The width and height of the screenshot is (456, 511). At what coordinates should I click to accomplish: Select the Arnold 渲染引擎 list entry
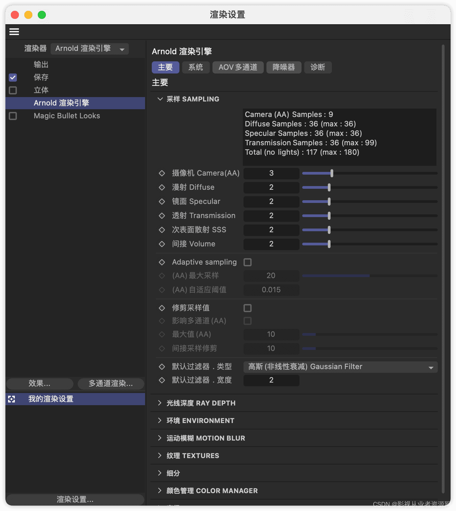click(x=75, y=103)
